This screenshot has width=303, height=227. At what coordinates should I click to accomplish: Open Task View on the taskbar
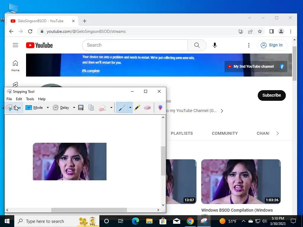(121, 221)
